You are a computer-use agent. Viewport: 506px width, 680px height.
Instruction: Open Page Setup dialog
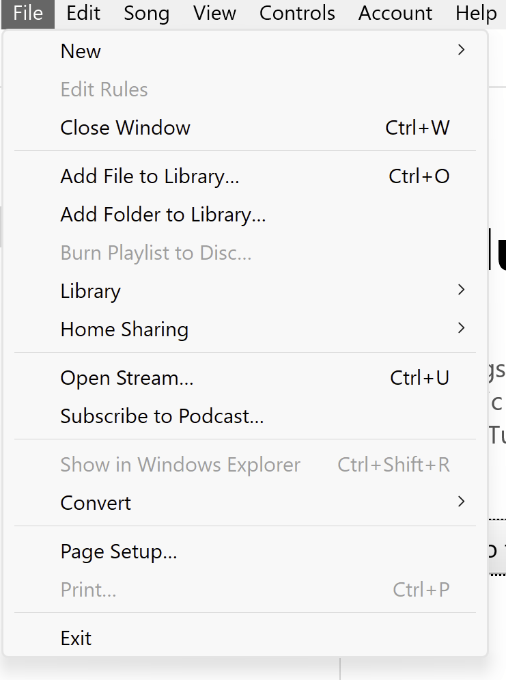coord(119,552)
